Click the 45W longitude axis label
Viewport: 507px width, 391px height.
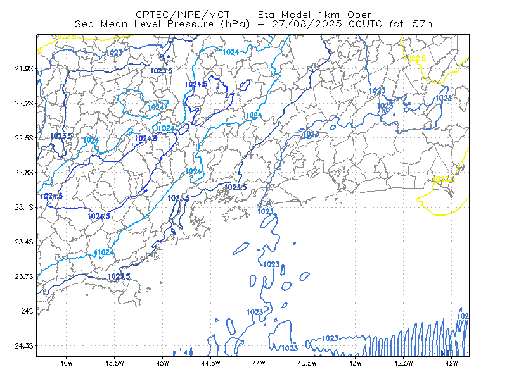click(163, 363)
